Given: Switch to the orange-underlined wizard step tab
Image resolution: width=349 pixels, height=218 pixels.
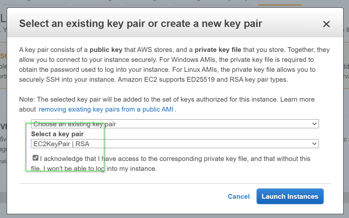Looking at the screenshot, I should tap(279, 3).
